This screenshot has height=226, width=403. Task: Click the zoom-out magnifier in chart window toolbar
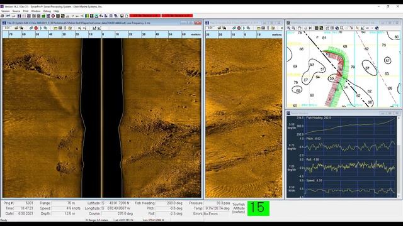pyautogui.click(x=293, y=28)
